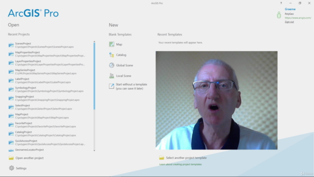Select the Global Scene globe icon
This screenshot has height=177, width=314.
(111, 65)
